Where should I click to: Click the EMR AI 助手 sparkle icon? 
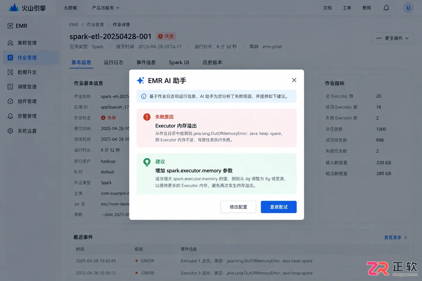tap(140, 80)
